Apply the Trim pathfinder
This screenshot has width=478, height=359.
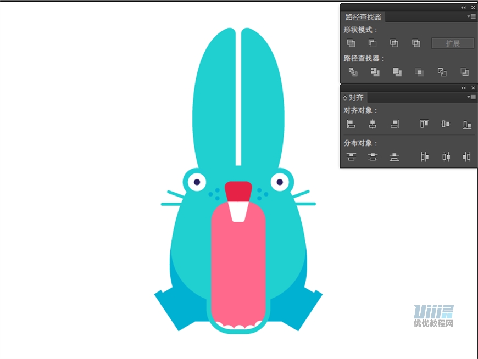375,72
